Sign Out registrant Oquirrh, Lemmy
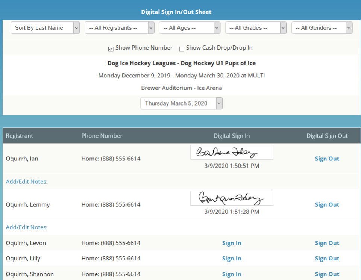The height and width of the screenshot is (280, 361). [327, 204]
